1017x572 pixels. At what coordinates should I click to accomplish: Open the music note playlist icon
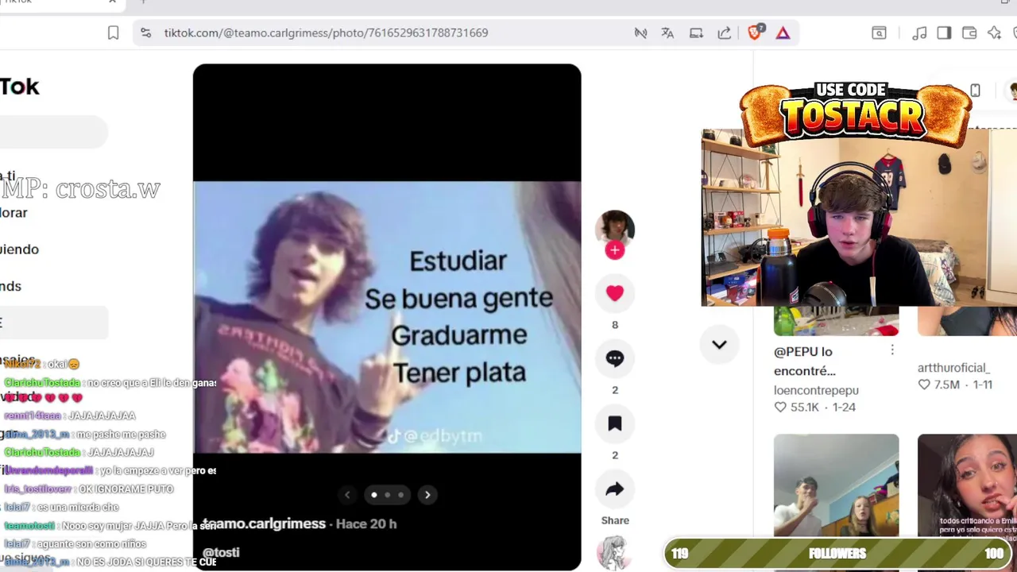[919, 33]
